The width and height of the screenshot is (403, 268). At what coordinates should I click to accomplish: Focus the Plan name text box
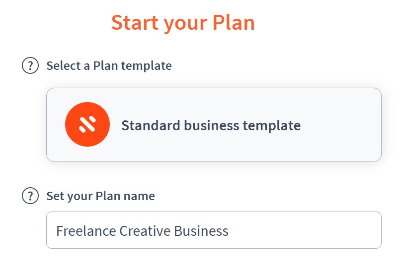[214, 230]
